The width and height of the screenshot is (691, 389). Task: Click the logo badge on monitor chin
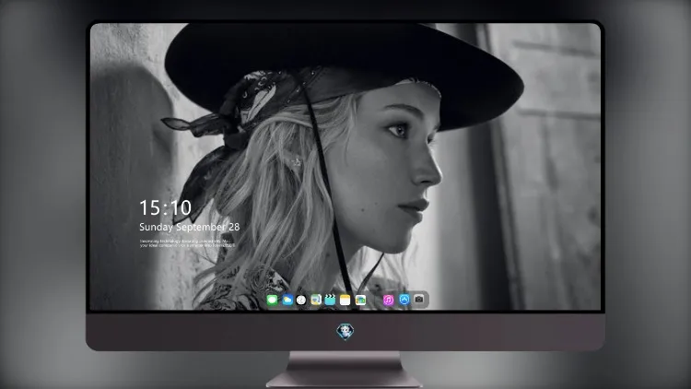(345, 332)
